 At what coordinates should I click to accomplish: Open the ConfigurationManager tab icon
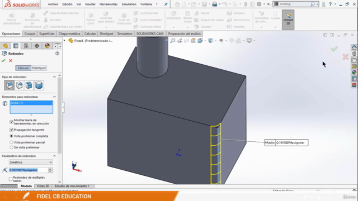(x=26, y=46)
